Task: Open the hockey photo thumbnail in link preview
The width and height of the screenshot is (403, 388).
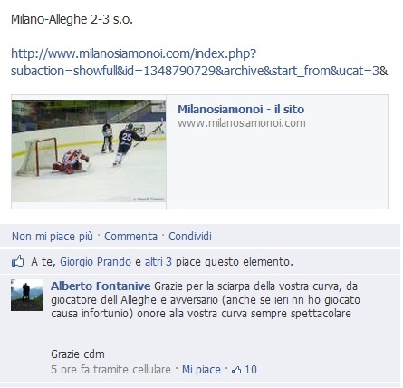Action: click(89, 150)
